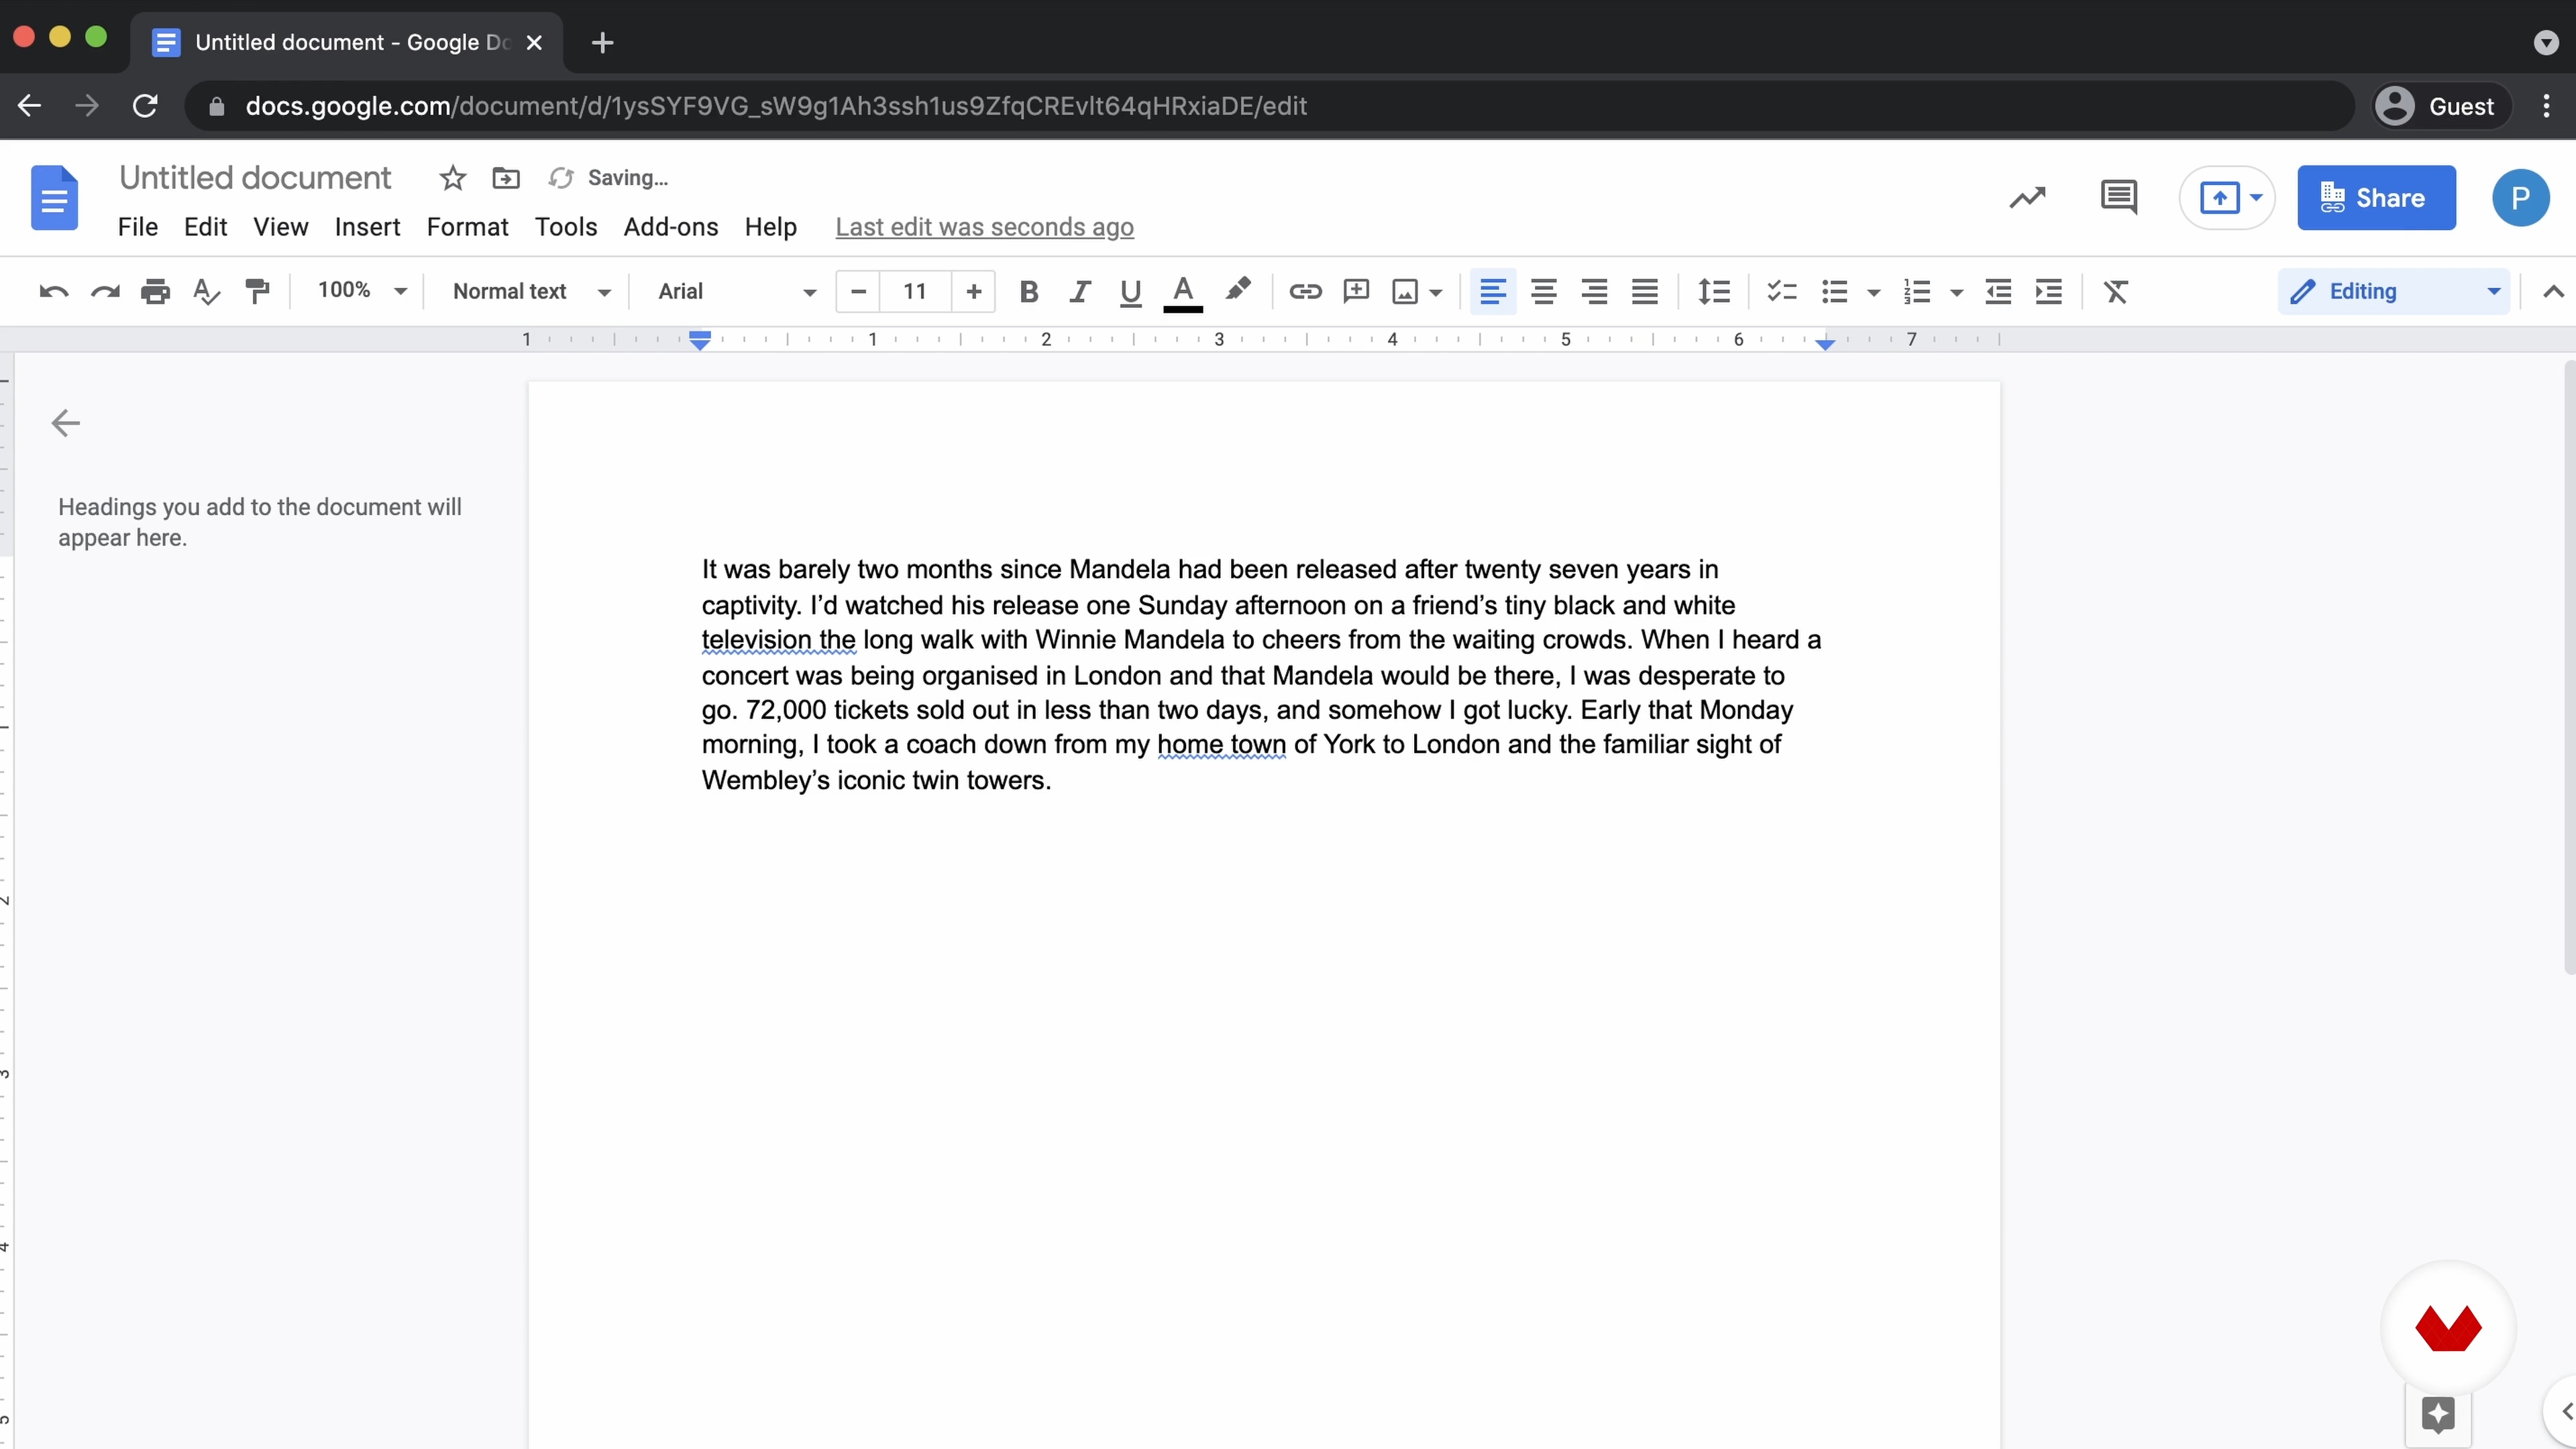Move document to folder icon
The width and height of the screenshot is (2576, 1449).
[506, 178]
